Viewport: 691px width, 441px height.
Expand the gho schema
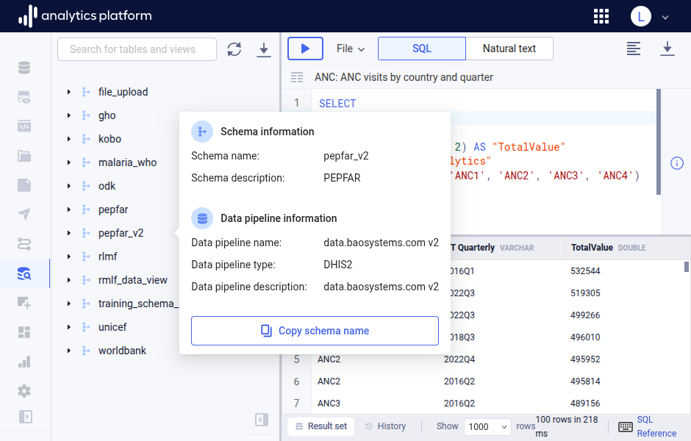point(69,115)
